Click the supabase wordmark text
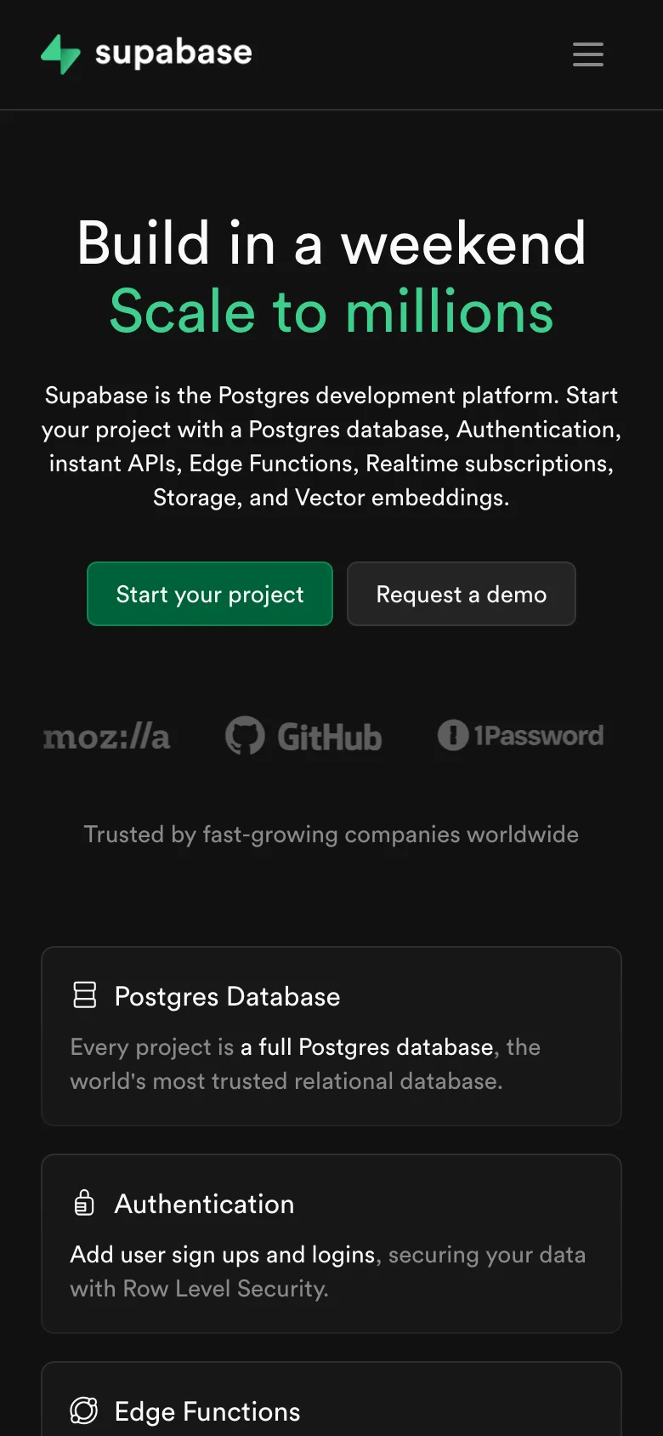Image resolution: width=663 pixels, height=1436 pixels. pos(173,53)
